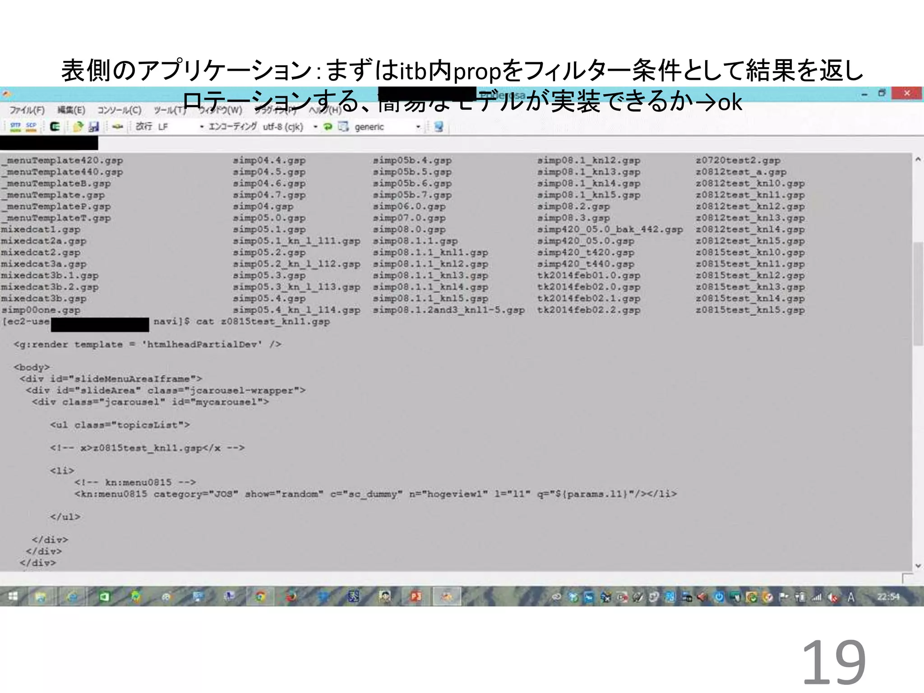Open Firefox from the taskbar
This screenshot has height=693, width=924.
292,597
